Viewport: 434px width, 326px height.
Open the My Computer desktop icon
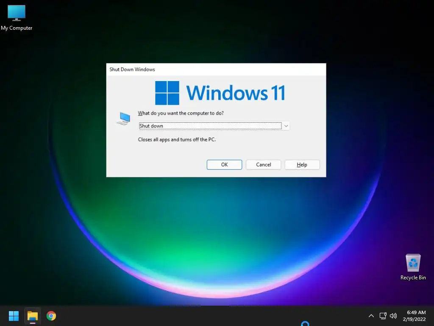(17, 18)
